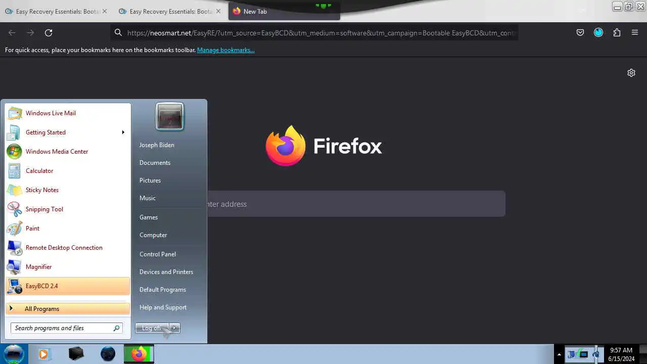
Task: Open Sticky Notes
Action: pyautogui.click(x=68, y=190)
